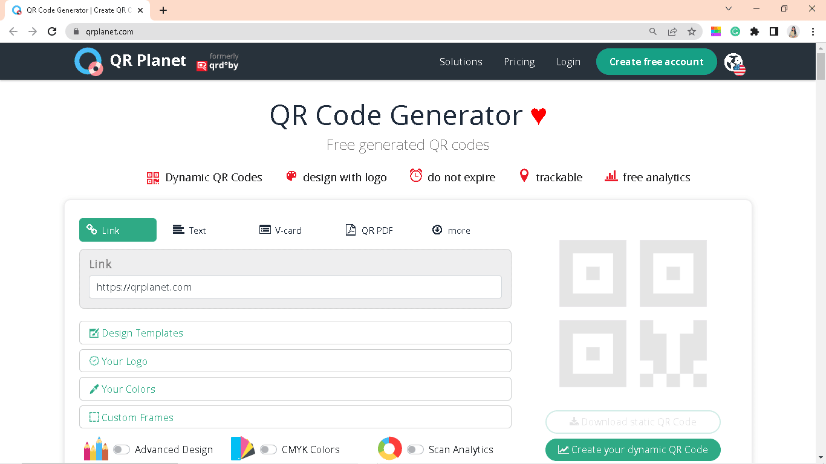Bookmark page with star icon

coord(692,31)
